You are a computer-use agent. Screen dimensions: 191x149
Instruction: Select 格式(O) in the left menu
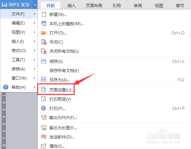[x=19, y=50]
